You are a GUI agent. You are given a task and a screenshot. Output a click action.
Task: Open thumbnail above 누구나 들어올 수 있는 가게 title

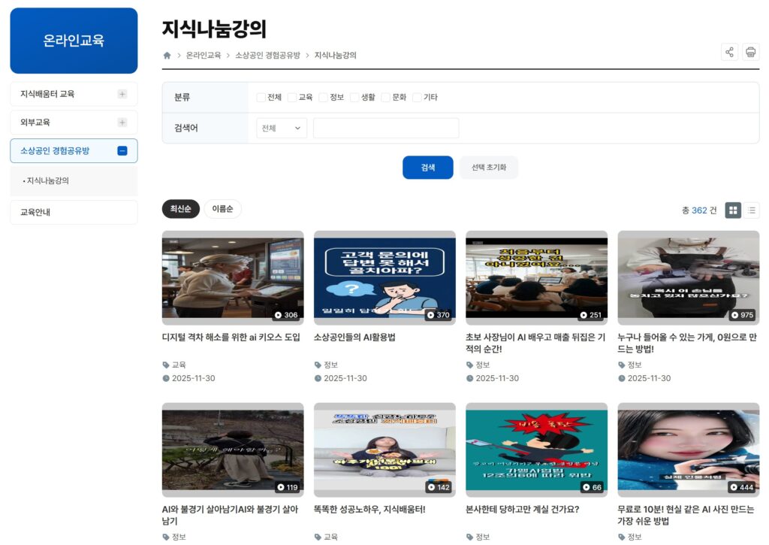click(689, 278)
